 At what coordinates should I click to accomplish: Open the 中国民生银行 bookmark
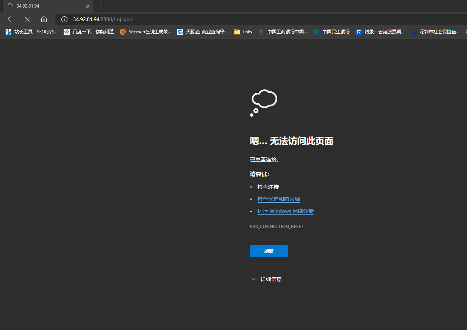pyautogui.click(x=331, y=32)
